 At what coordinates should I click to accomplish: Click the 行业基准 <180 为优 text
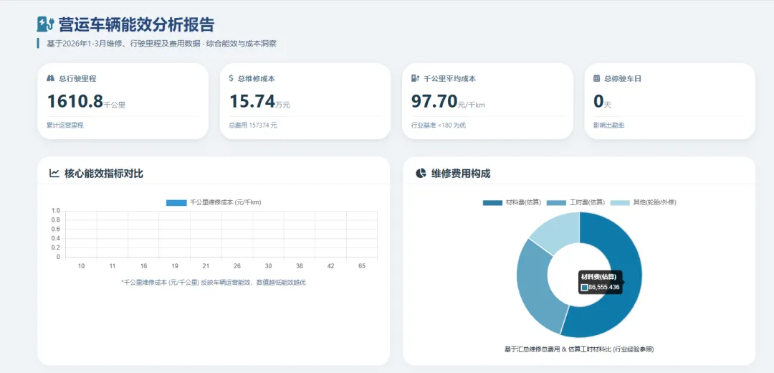[x=439, y=126]
